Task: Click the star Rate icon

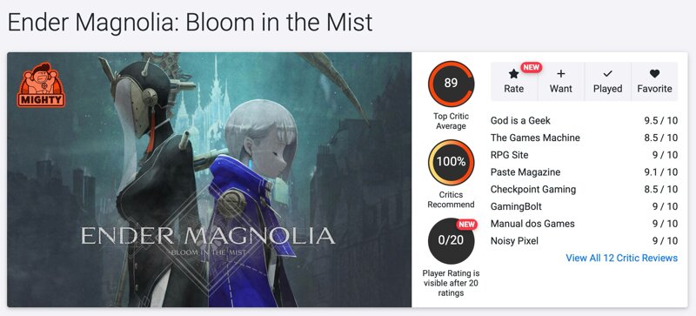Action: pyautogui.click(x=513, y=74)
